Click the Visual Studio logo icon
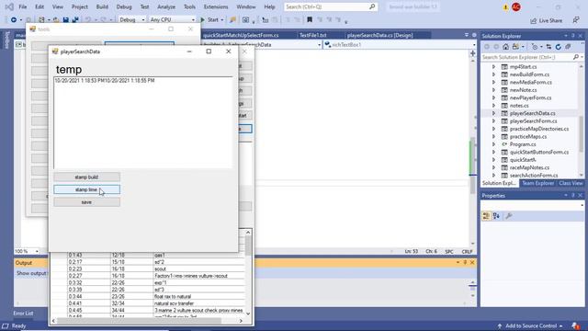The height and width of the screenshot is (331, 588). [9, 6]
